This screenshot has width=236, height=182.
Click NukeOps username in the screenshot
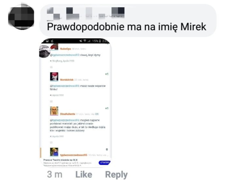click(65, 49)
